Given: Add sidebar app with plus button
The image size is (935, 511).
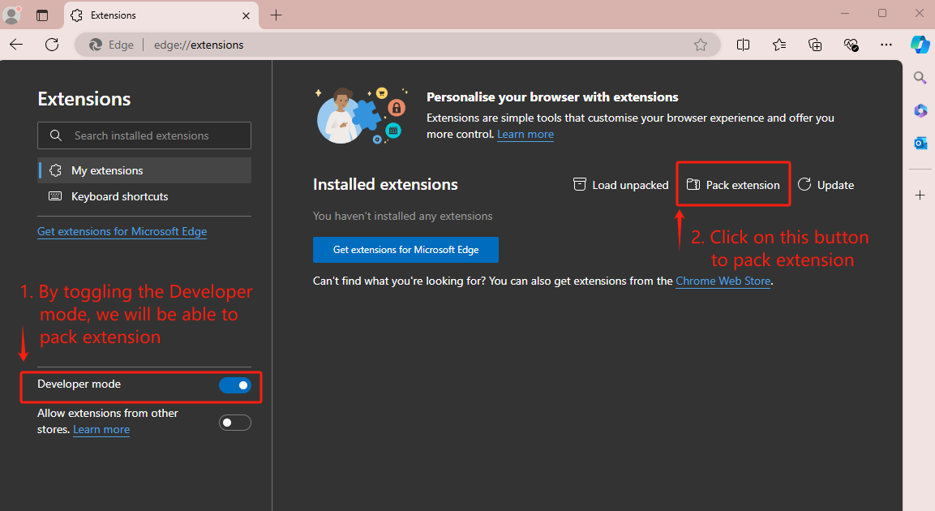Looking at the screenshot, I should pyautogui.click(x=920, y=195).
